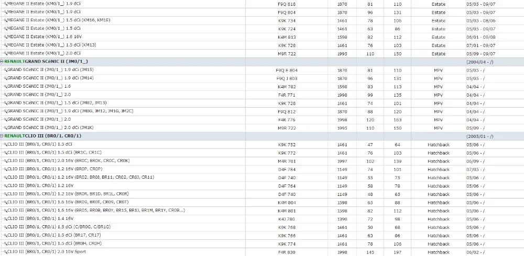
Task: Click date 07/05 - / in D4F 784 row
Action: 475,170
